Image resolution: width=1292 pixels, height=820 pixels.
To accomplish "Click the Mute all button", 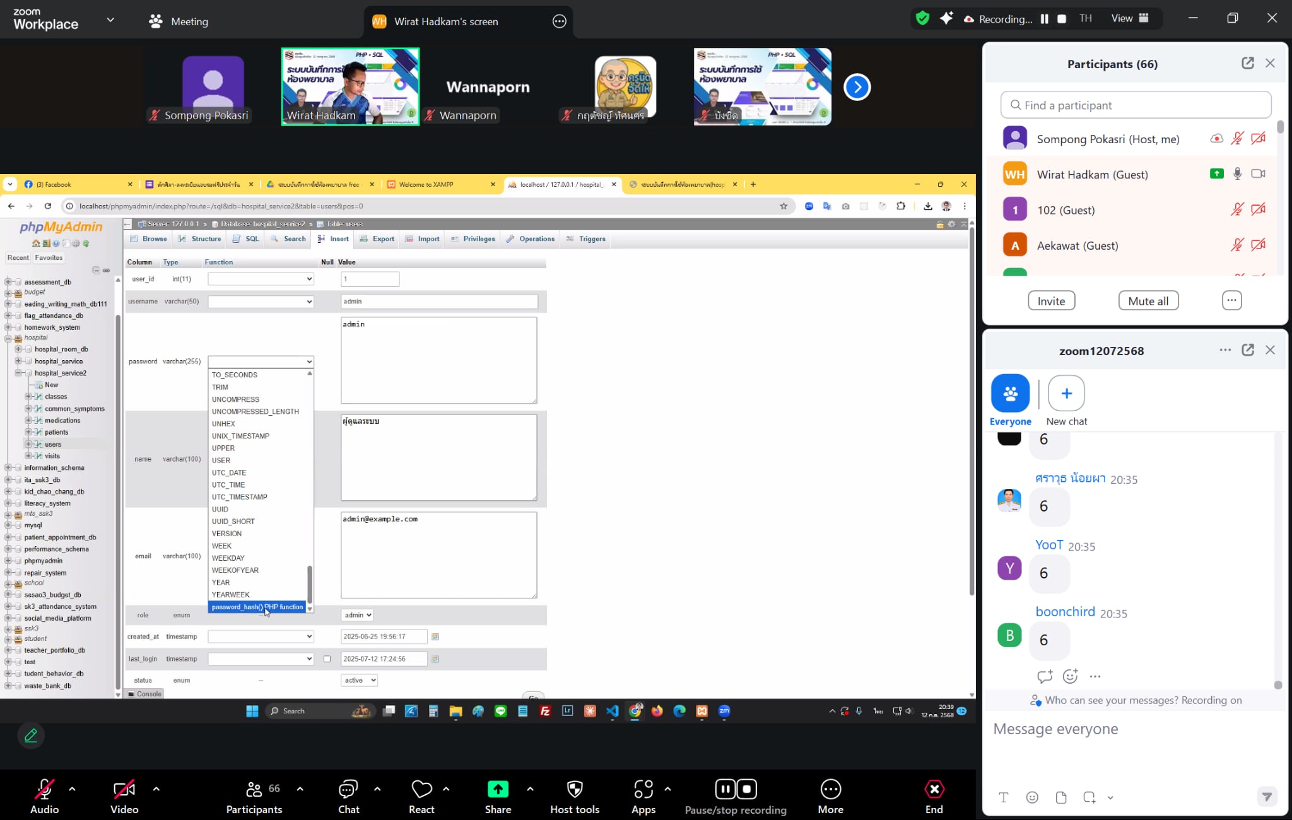I will click(x=1148, y=301).
